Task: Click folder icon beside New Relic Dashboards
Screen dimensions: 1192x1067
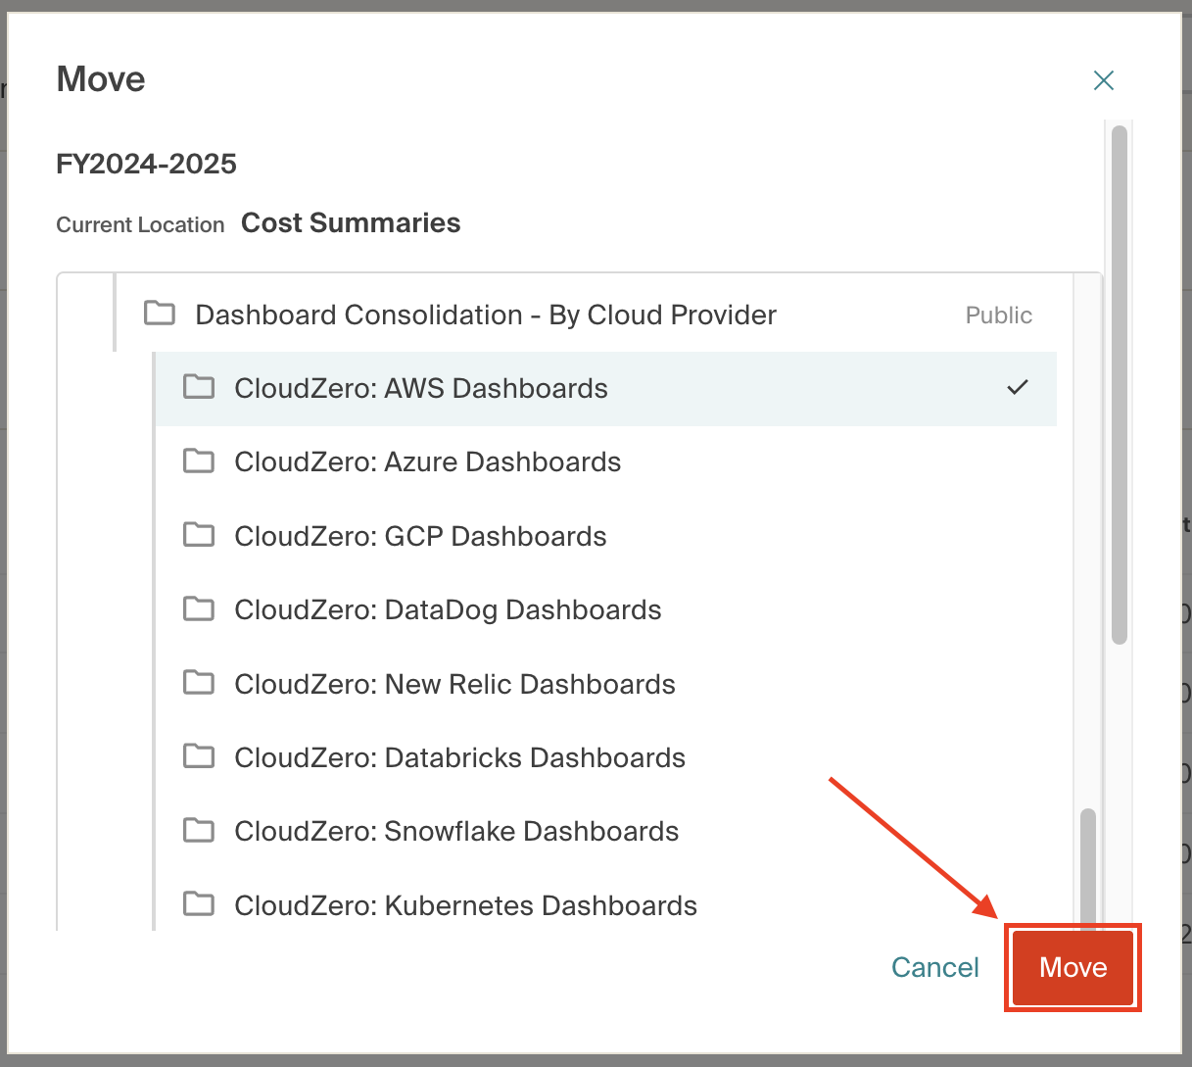Action: [x=199, y=683]
